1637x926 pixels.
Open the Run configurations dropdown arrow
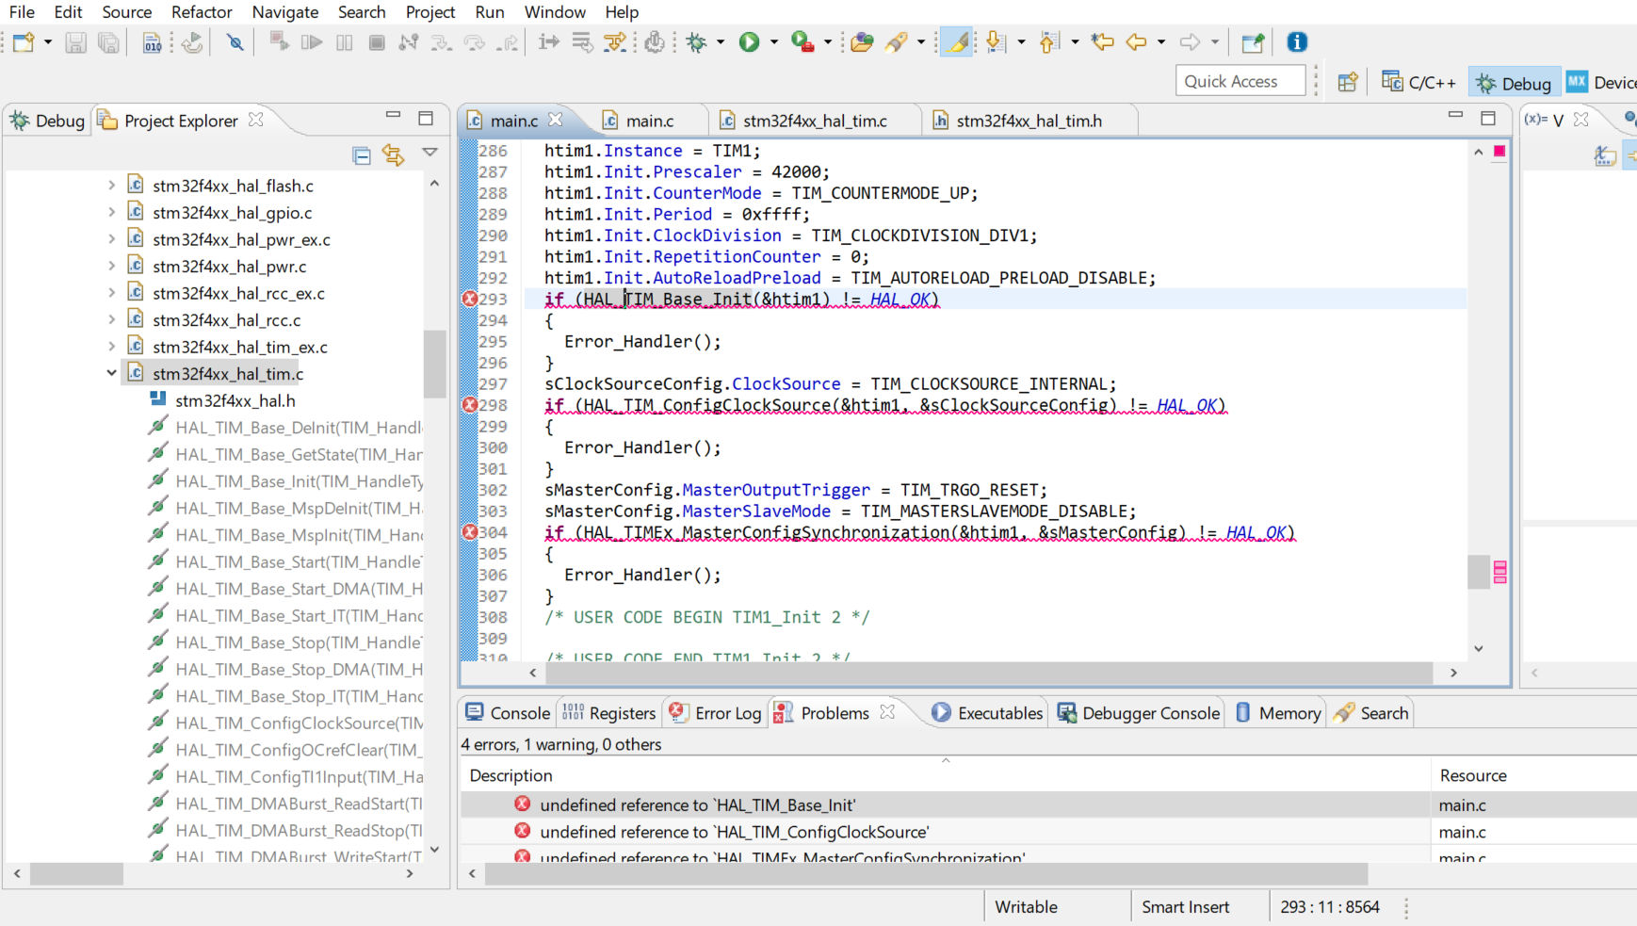click(774, 42)
